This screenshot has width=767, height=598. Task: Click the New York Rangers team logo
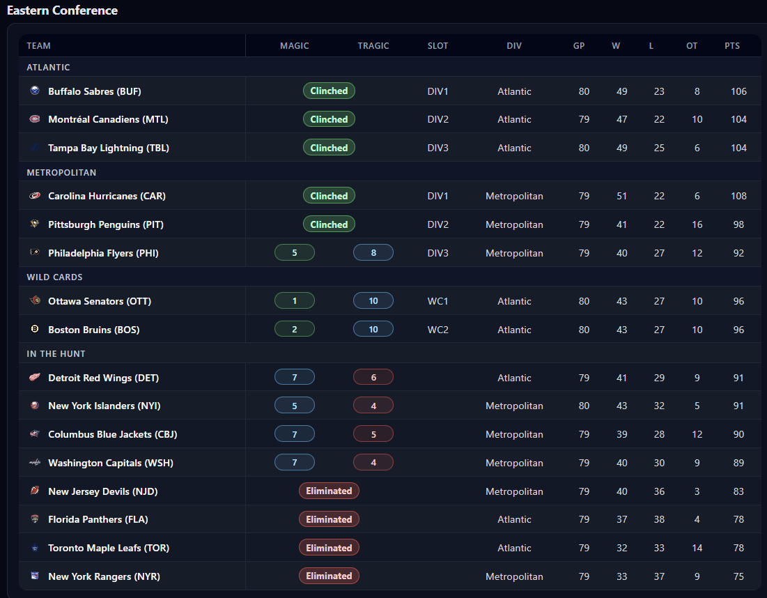coord(35,576)
